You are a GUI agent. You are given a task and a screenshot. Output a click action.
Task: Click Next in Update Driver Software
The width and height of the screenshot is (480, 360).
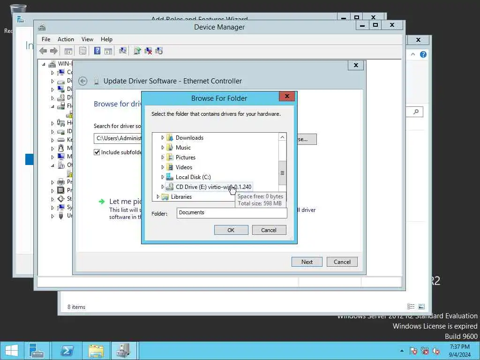pyautogui.click(x=307, y=262)
